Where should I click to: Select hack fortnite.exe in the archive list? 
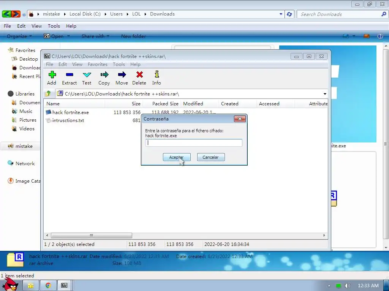point(71,112)
